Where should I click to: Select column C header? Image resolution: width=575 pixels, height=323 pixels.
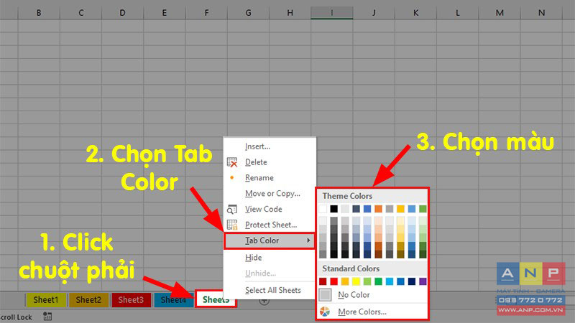(x=80, y=13)
